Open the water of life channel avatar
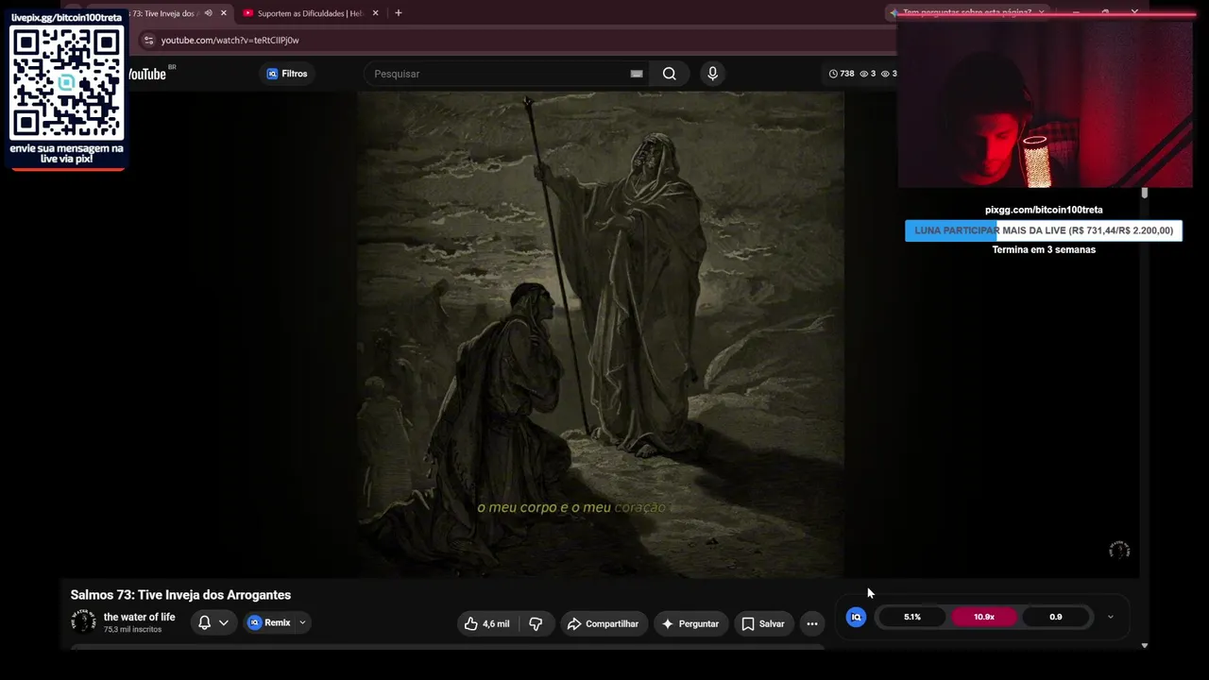 pyautogui.click(x=83, y=621)
